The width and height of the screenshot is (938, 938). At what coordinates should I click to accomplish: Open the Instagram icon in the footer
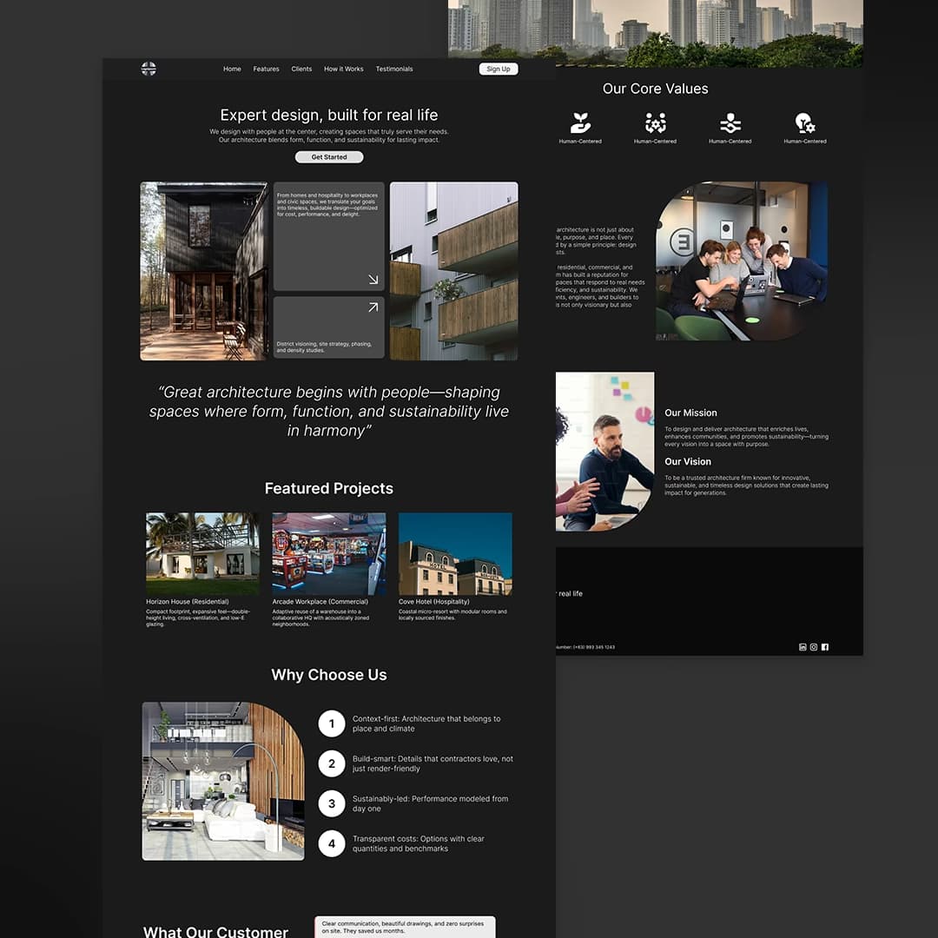pos(813,647)
